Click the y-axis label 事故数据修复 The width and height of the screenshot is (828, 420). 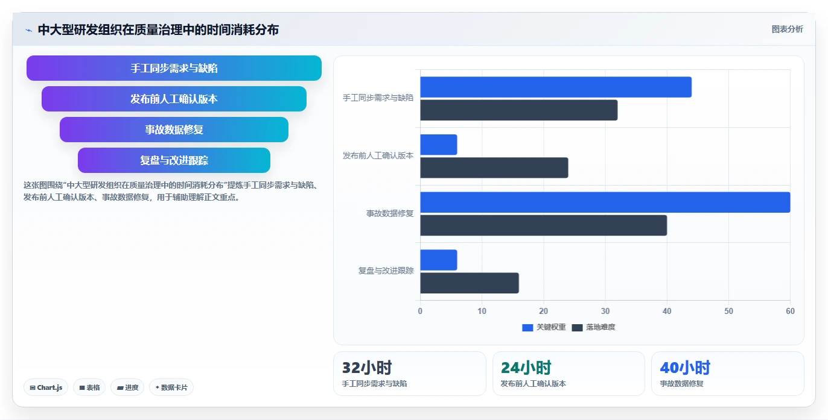click(x=390, y=213)
